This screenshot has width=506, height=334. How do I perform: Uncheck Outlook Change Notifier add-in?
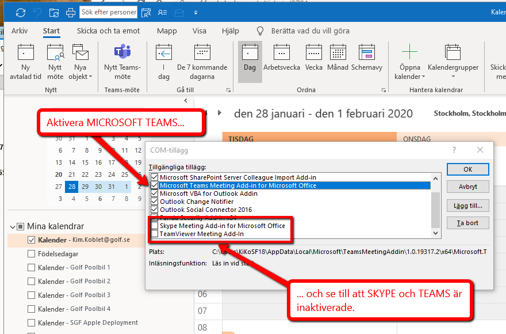pyautogui.click(x=155, y=202)
